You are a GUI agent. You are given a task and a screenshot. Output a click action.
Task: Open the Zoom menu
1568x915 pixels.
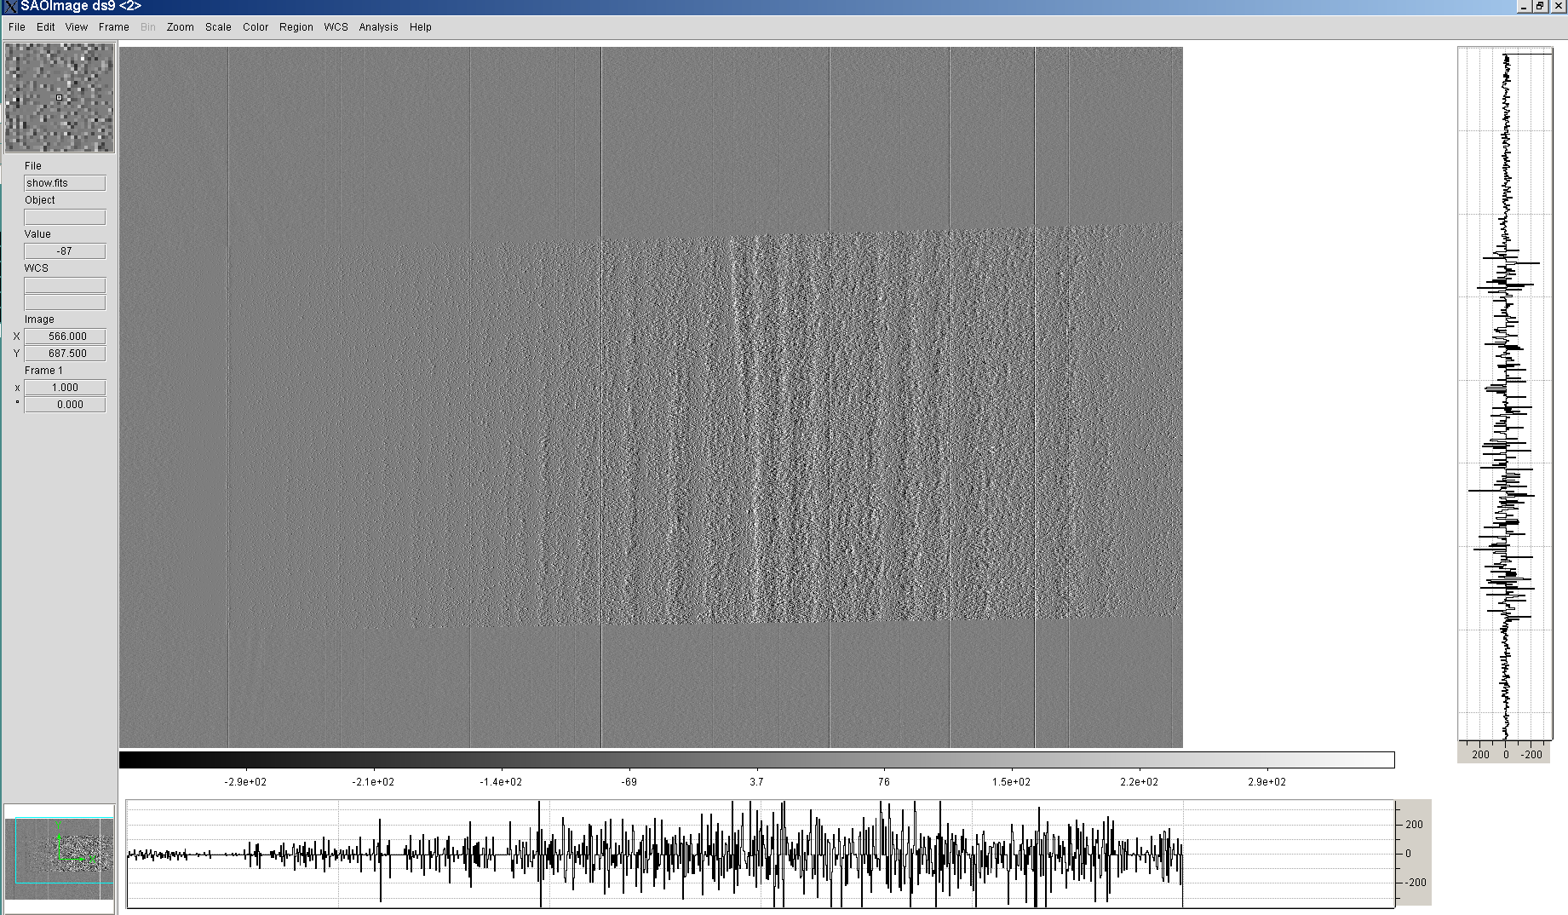coord(180,27)
